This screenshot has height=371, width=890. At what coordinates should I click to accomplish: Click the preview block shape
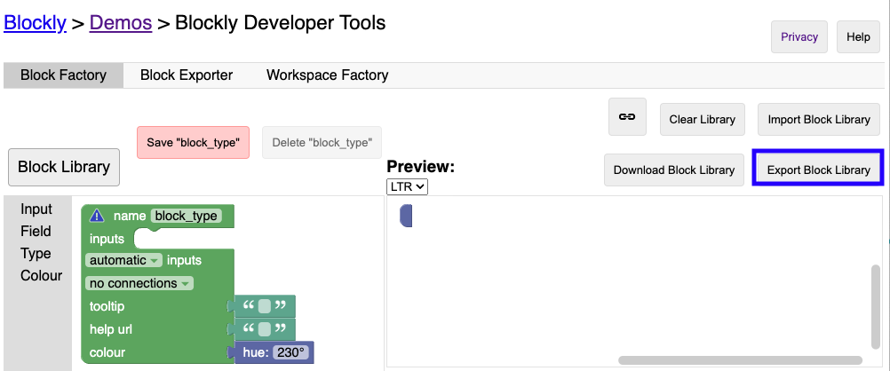407,216
